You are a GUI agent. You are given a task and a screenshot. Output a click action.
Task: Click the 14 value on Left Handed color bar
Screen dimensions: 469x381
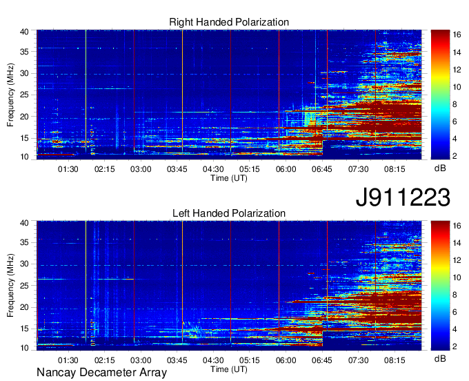pyautogui.click(x=457, y=243)
